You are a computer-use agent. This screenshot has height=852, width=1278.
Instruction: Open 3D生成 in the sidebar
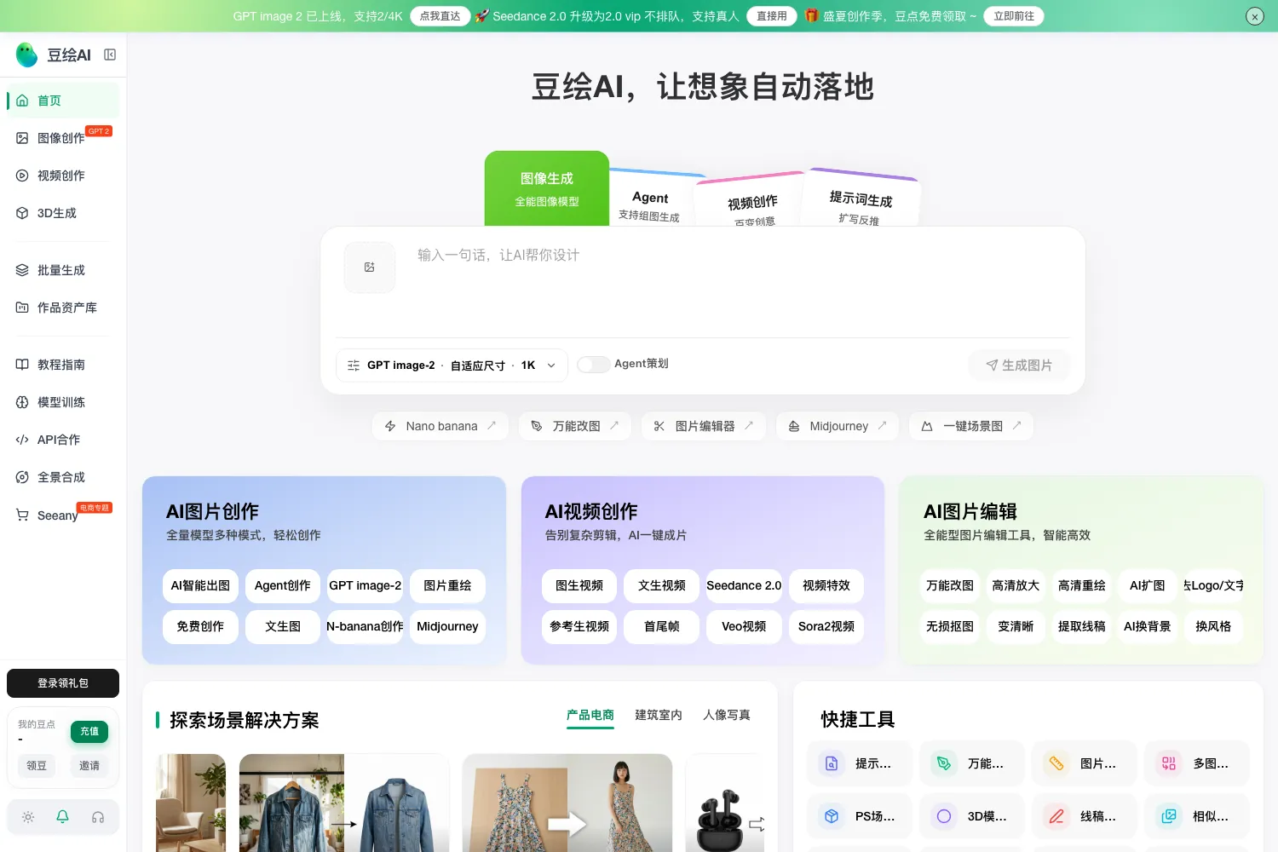coord(63,213)
